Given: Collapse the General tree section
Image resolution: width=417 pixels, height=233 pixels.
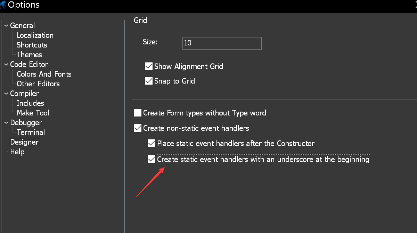Looking at the screenshot, I should coord(6,25).
